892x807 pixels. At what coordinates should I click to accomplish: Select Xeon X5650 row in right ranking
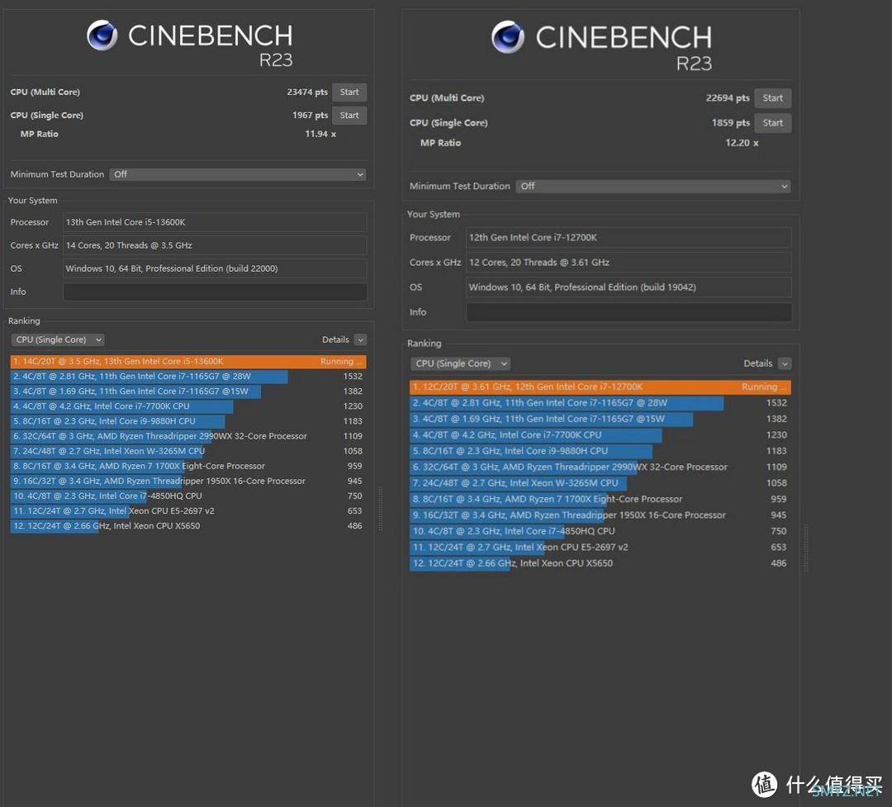pos(600,563)
